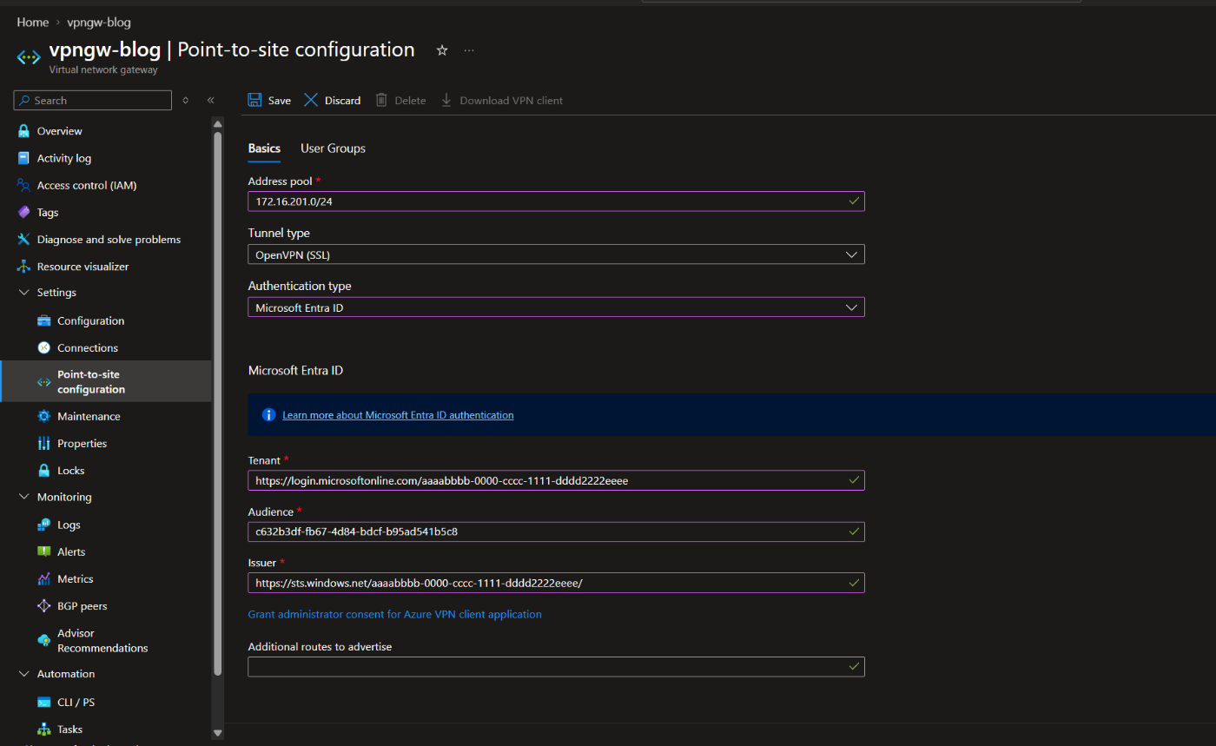1216x746 pixels.
Task: Select the Basics tab
Action: [x=264, y=149]
